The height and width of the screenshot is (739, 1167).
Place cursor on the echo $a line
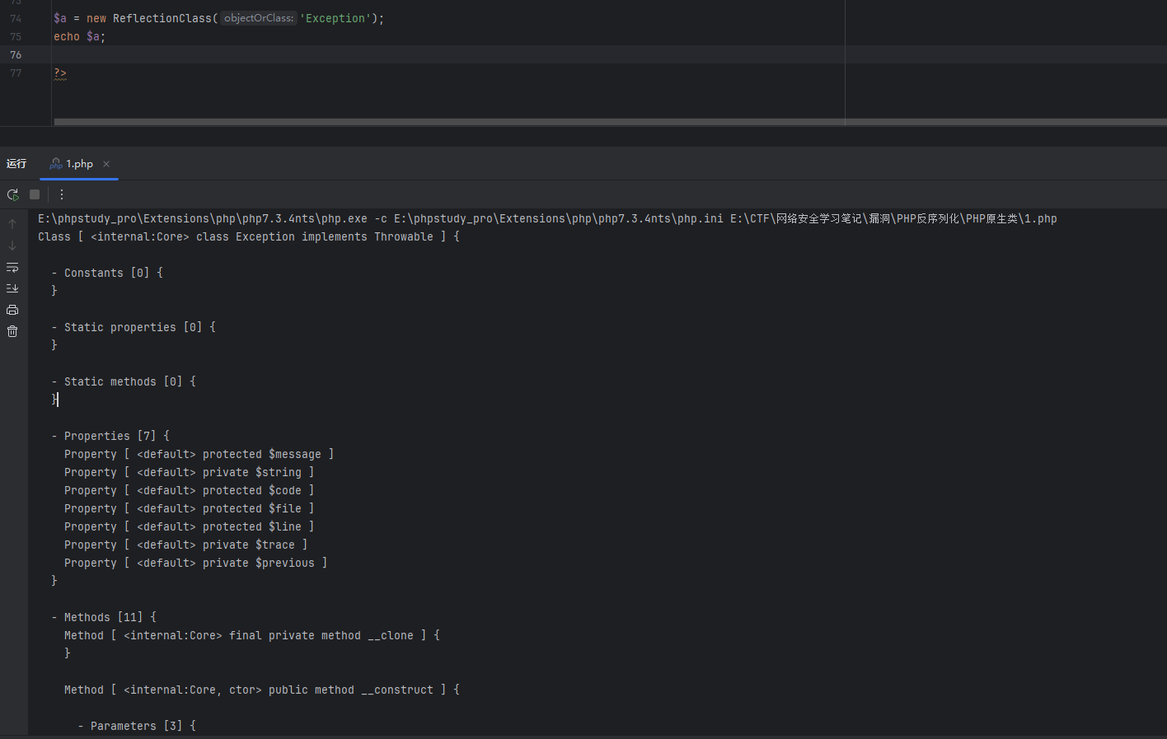pos(79,36)
